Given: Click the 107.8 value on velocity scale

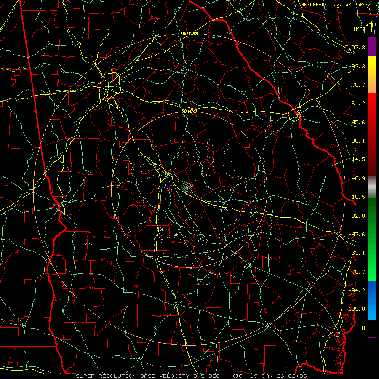Looking at the screenshot, I should tap(357, 47).
